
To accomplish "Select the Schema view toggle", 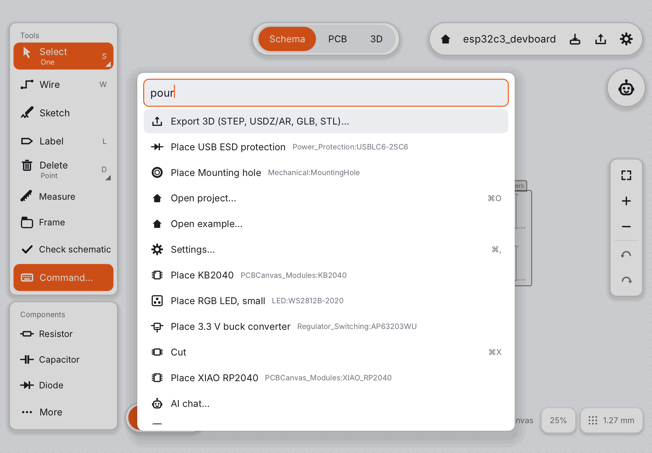I will 287,39.
